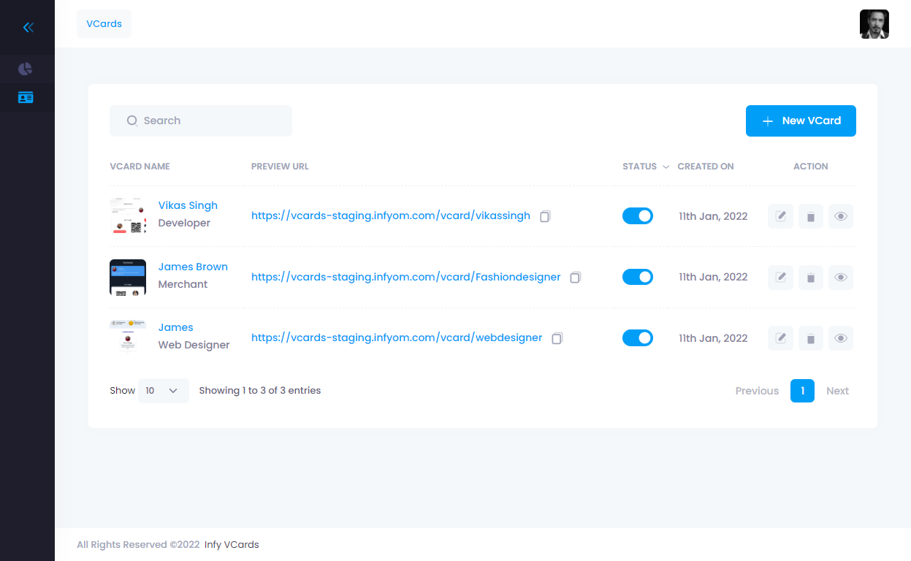Delete the James Brown vcard
Image resolution: width=911 pixels, height=561 pixels.
810,278
